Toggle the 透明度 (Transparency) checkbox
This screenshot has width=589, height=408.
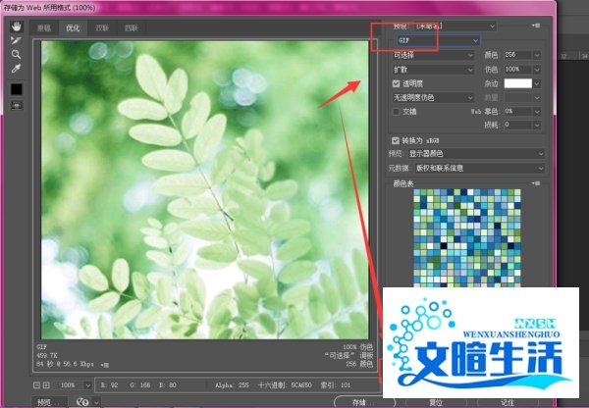pos(396,83)
